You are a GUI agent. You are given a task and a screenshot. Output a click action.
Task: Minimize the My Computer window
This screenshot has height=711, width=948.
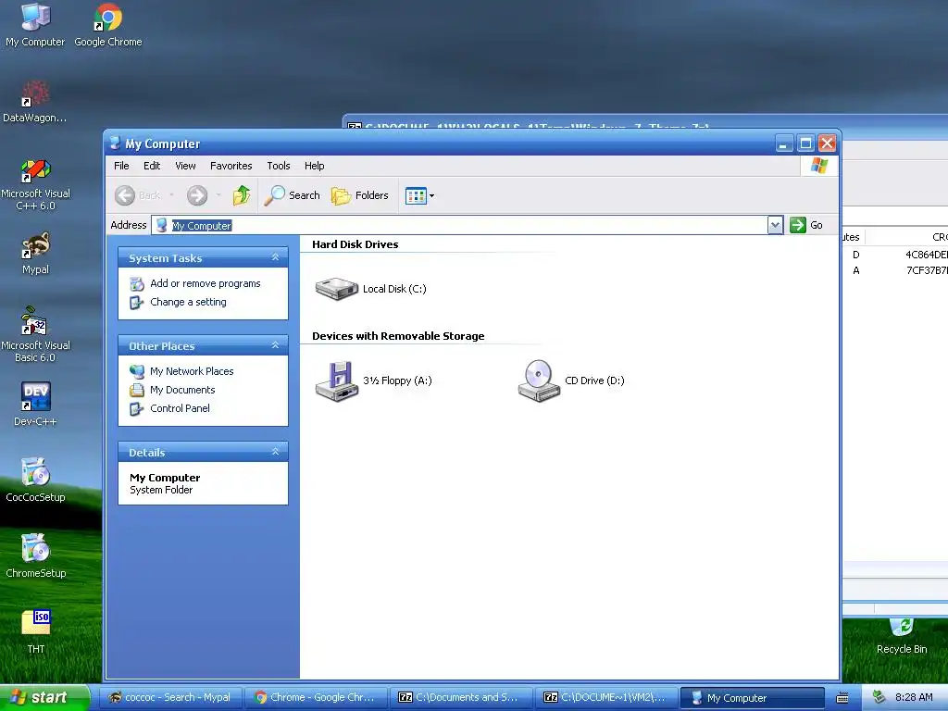(x=784, y=143)
